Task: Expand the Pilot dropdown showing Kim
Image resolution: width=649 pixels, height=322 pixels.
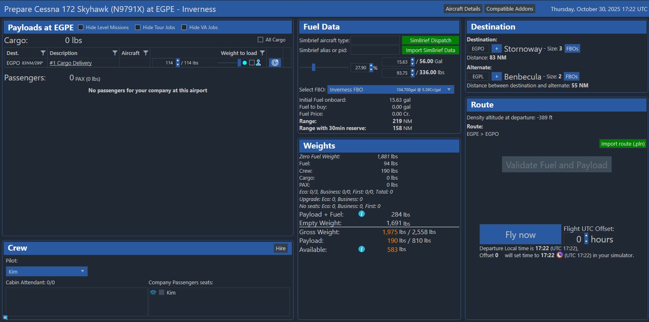Action: point(46,272)
